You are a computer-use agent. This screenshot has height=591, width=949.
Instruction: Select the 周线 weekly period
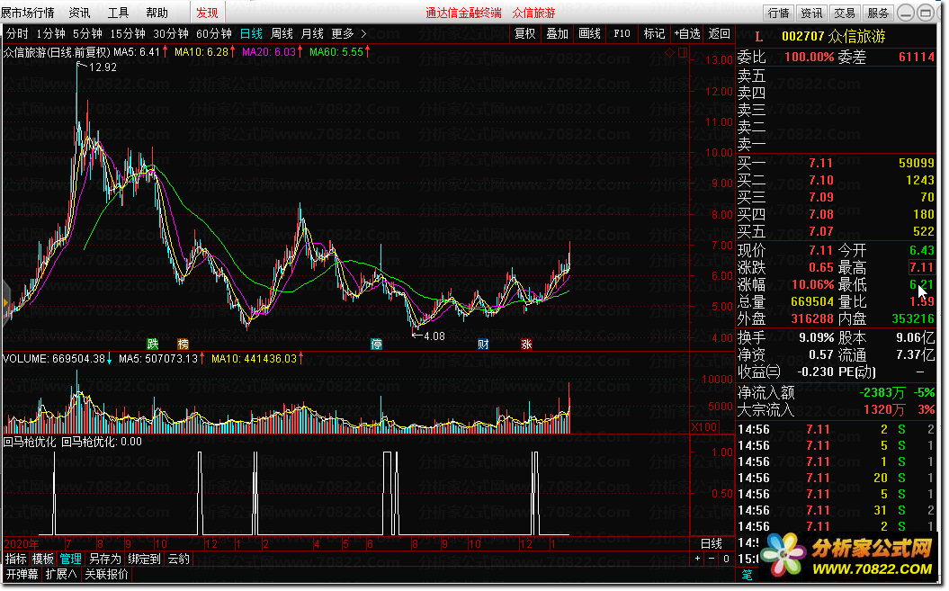(282, 34)
